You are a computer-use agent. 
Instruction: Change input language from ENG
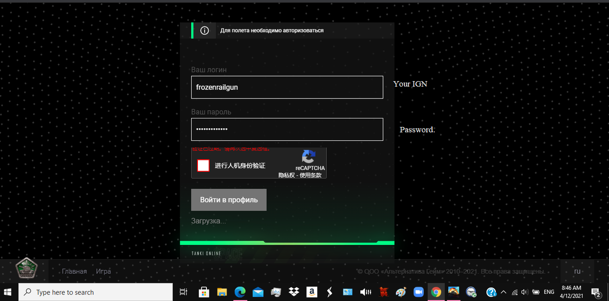tap(549, 292)
